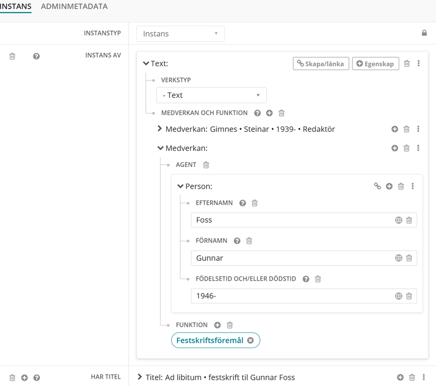Switch to the Adminmetadata tab
This screenshot has height=386, width=436.
tap(74, 6)
